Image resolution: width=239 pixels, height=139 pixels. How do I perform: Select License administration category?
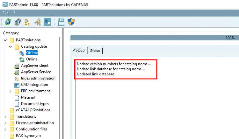pos(35,123)
